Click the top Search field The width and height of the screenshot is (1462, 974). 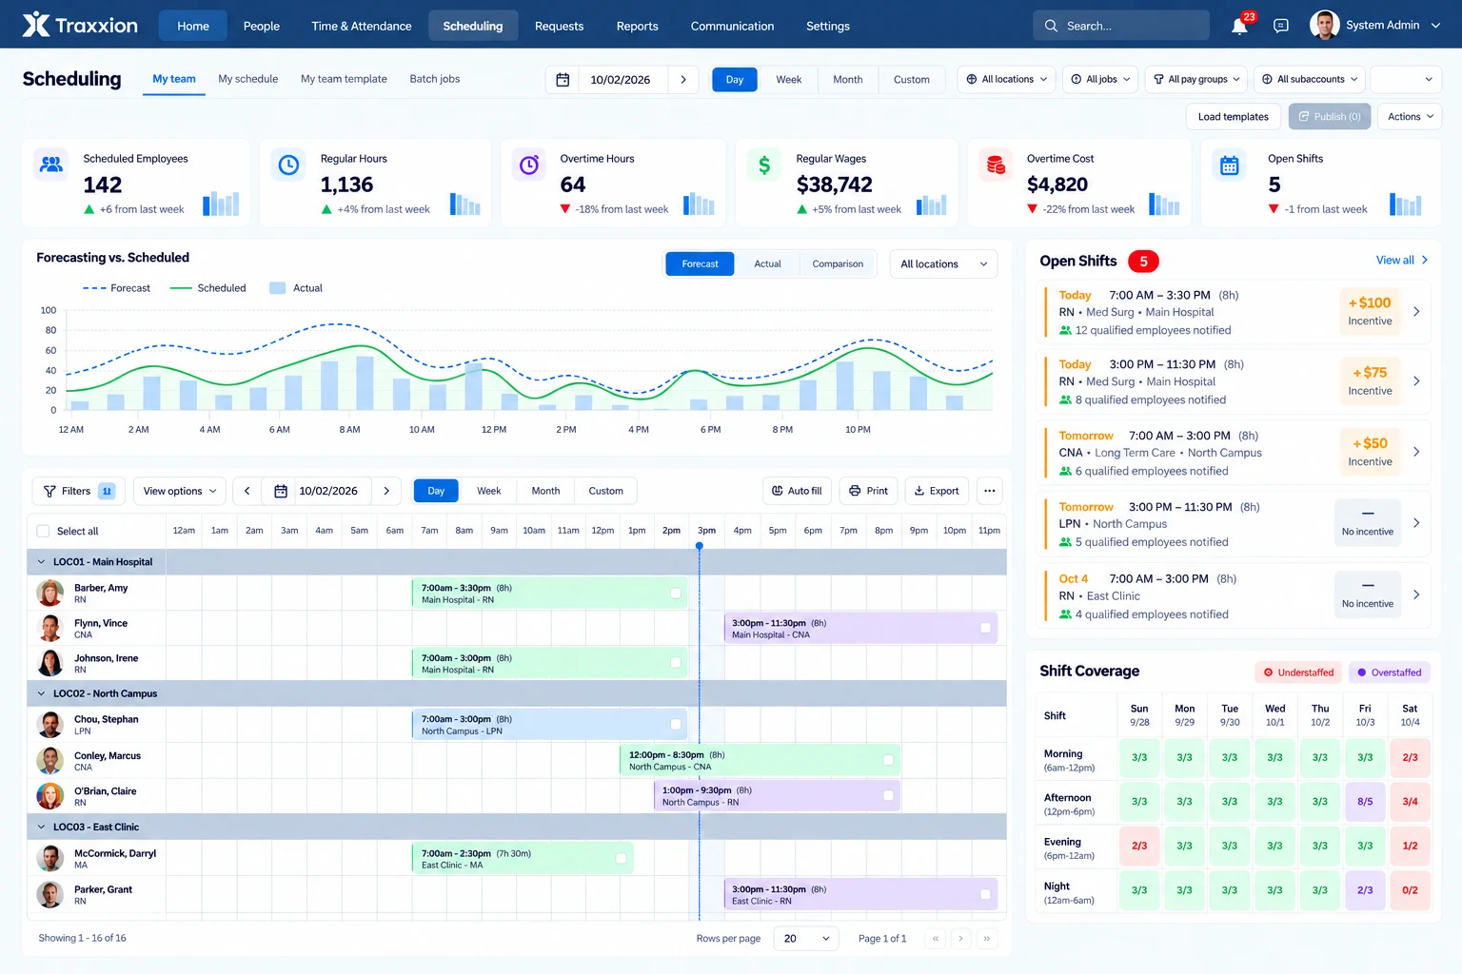(1121, 26)
